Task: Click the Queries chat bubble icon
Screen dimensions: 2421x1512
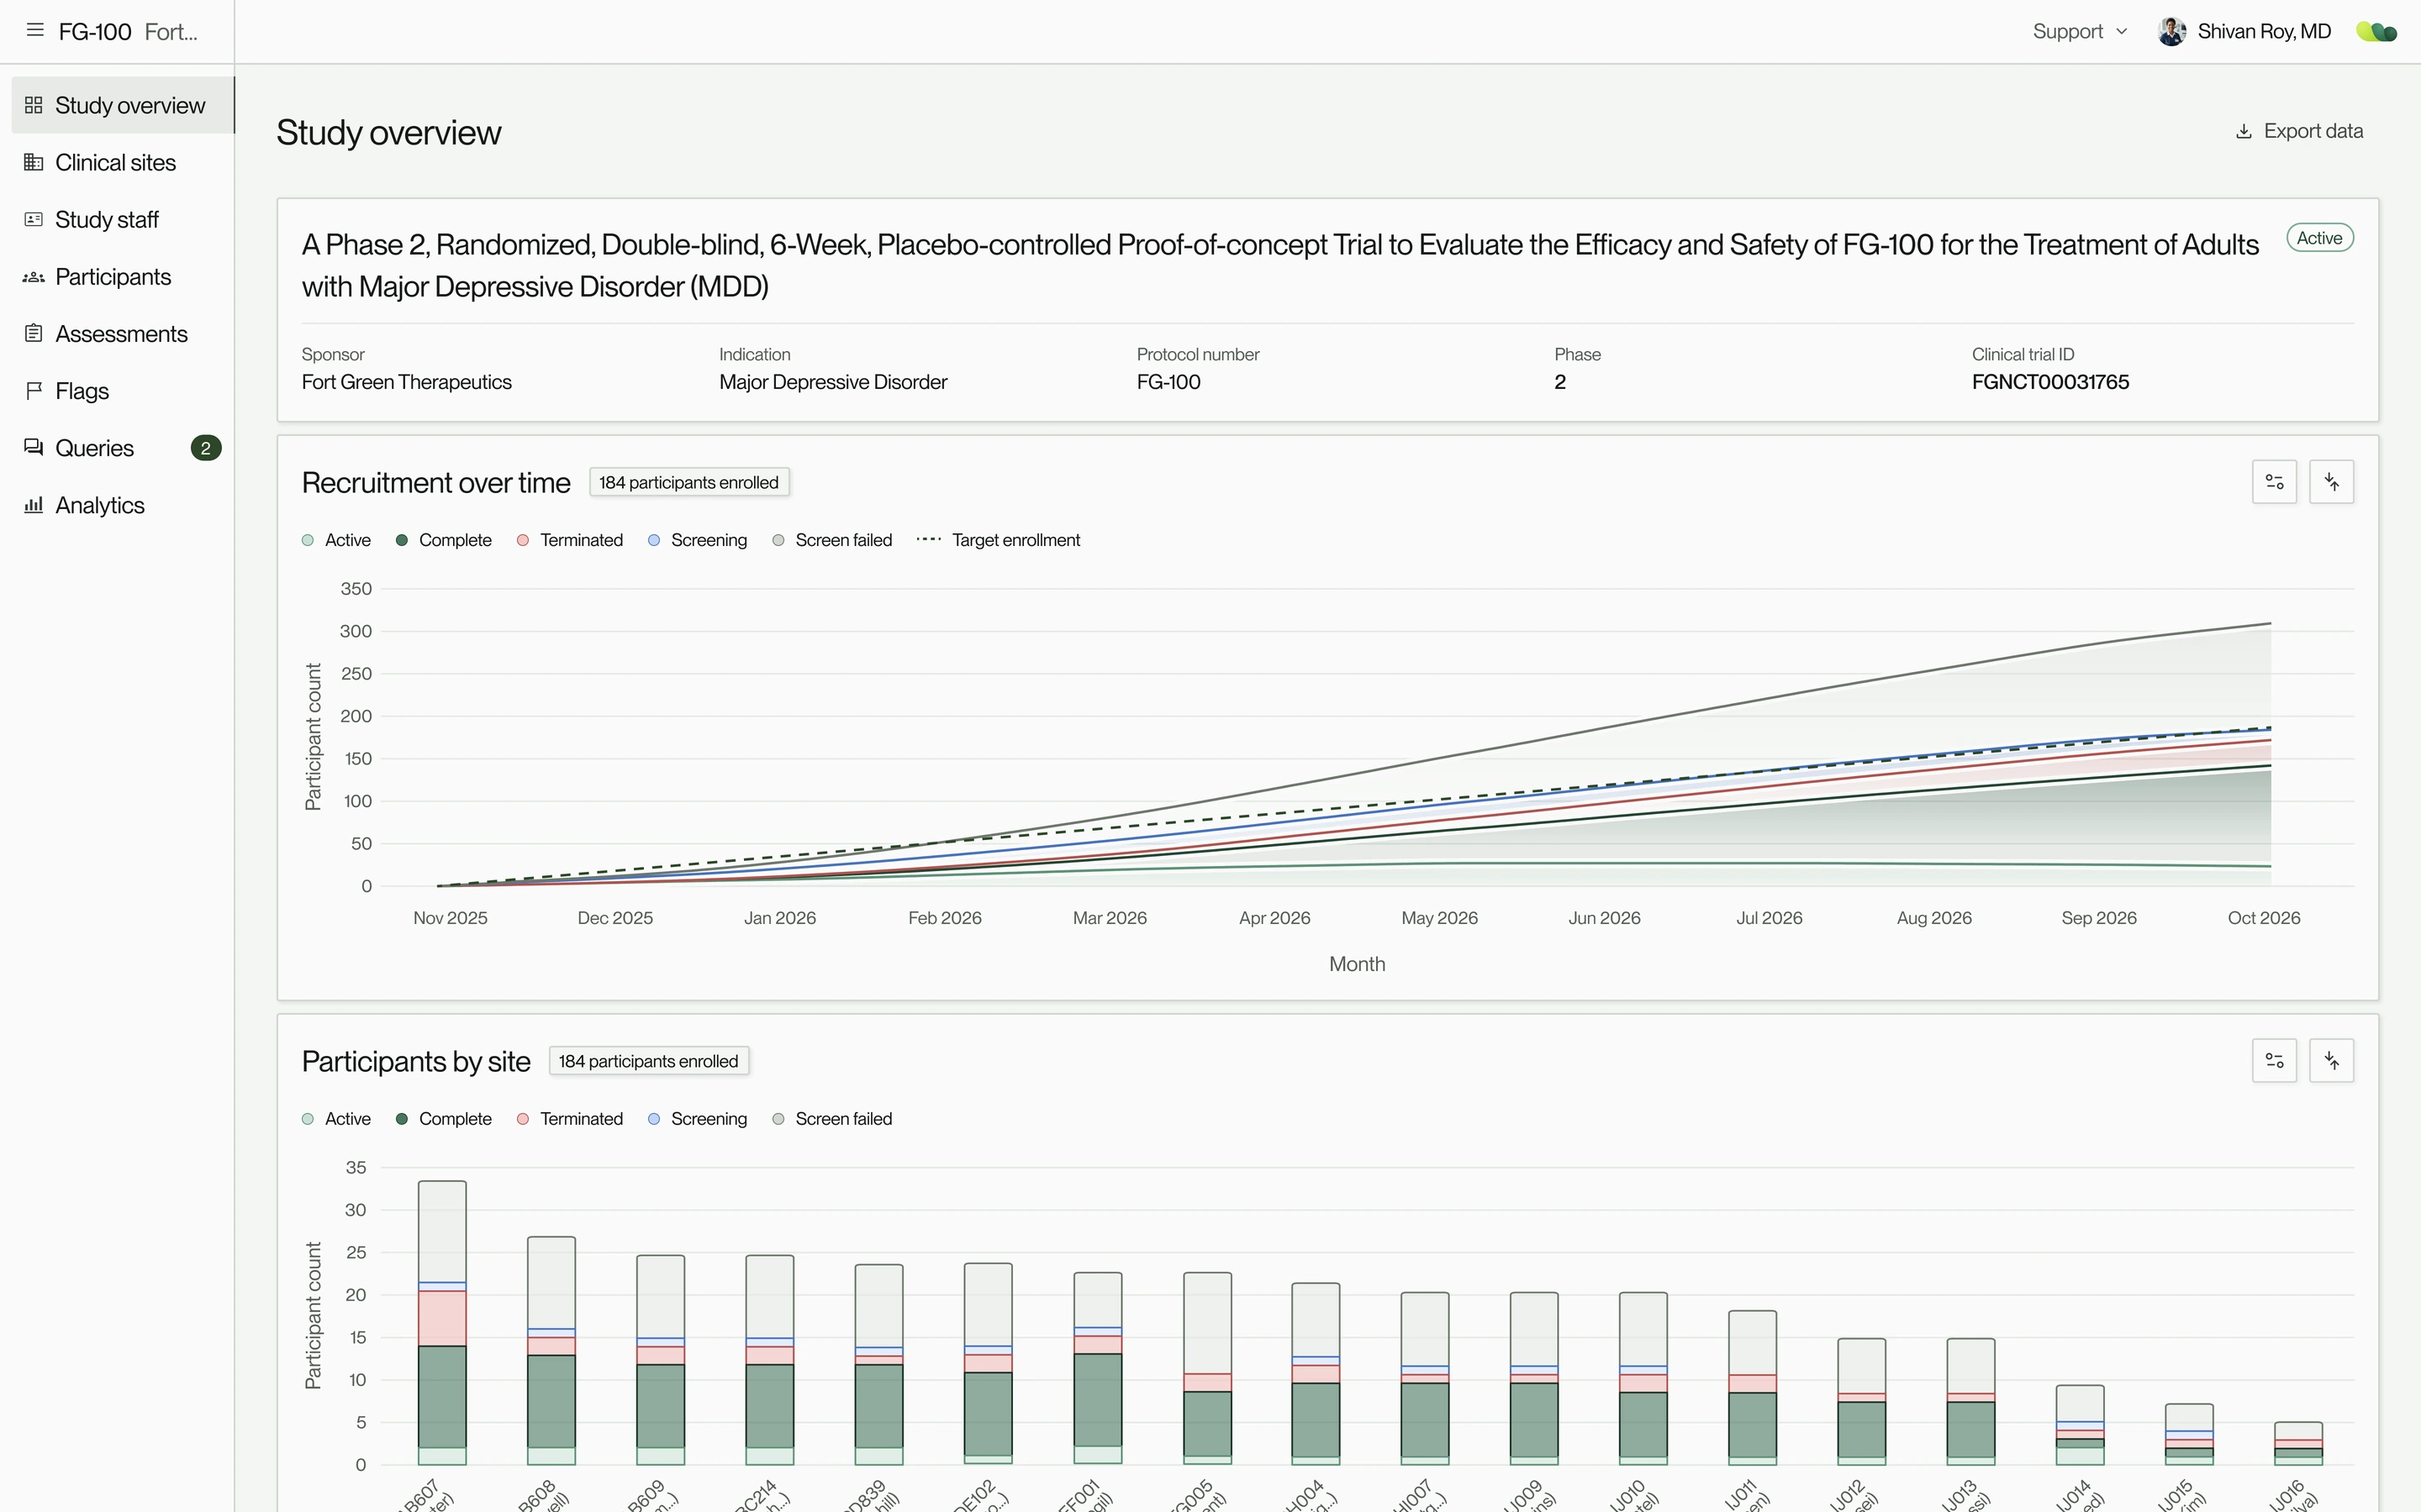Action: pyautogui.click(x=34, y=448)
